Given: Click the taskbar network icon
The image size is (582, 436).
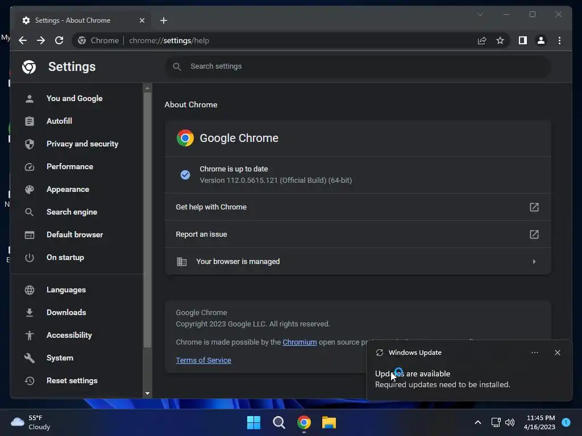Looking at the screenshot, I should click(496, 422).
